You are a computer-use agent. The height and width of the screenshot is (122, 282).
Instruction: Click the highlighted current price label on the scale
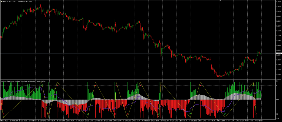(278, 53)
